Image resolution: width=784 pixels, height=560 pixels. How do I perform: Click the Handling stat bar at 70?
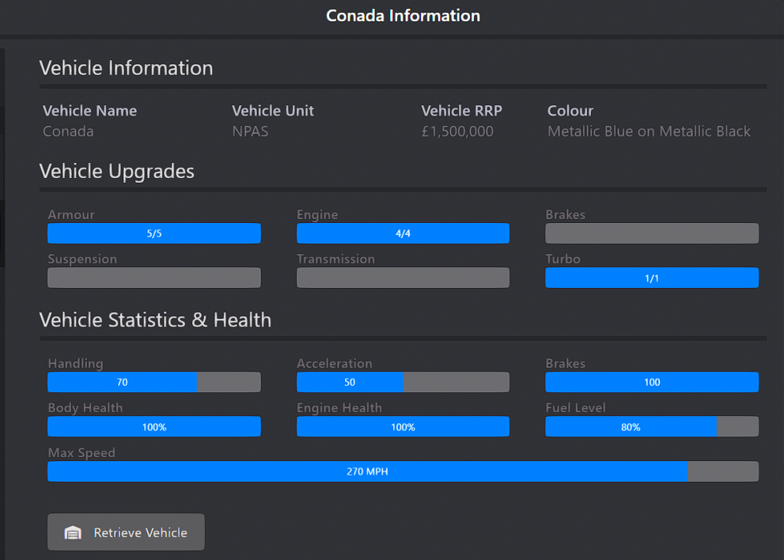[154, 382]
